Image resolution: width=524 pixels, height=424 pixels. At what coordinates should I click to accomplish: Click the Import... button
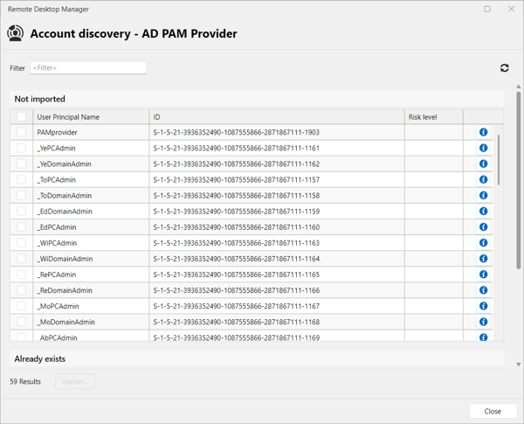[x=75, y=381]
